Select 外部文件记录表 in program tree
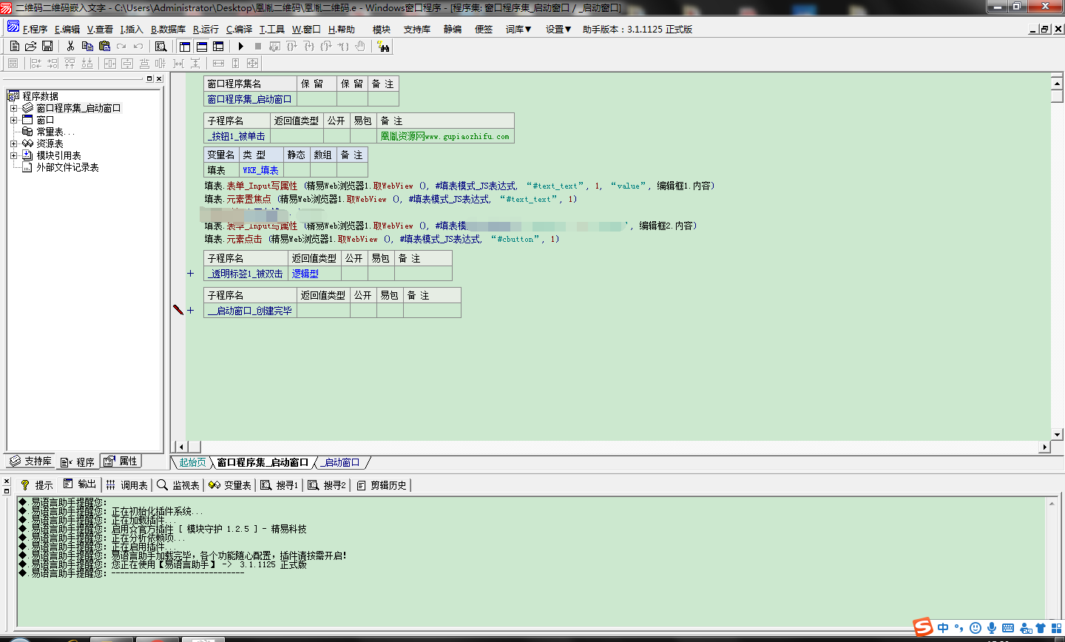Image resolution: width=1065 pixels, height=642 pixels. [x=67, y=167]
